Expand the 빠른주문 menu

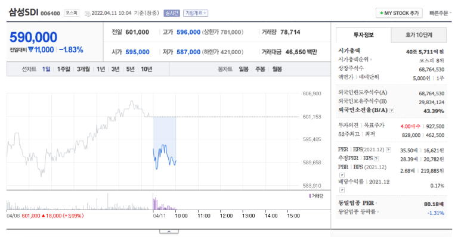pos(440,13)
